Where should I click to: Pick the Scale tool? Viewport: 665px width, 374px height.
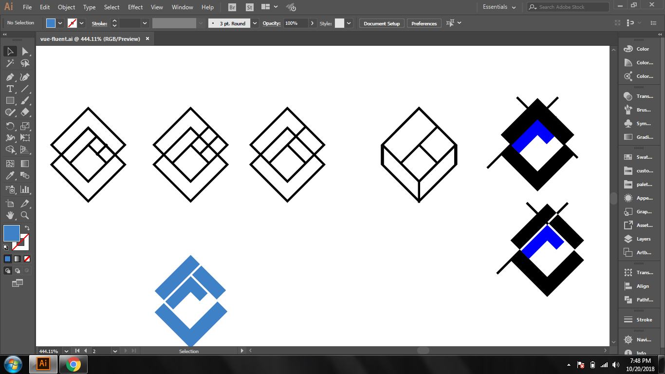25,126
